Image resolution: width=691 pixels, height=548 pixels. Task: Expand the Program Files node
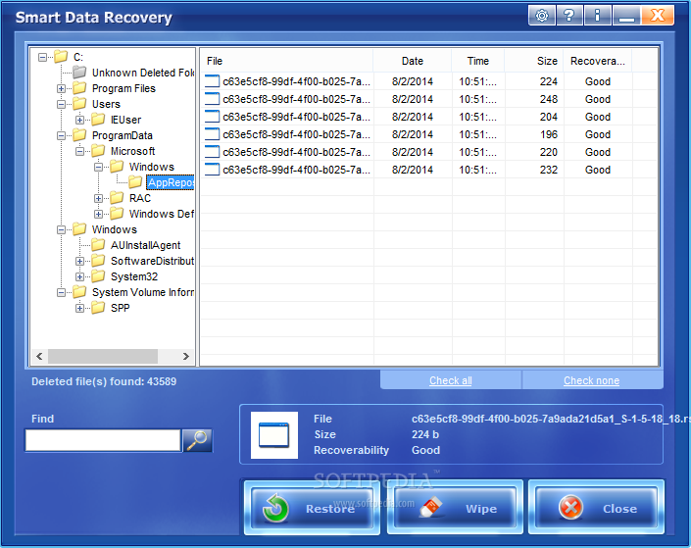pos(61,88)
